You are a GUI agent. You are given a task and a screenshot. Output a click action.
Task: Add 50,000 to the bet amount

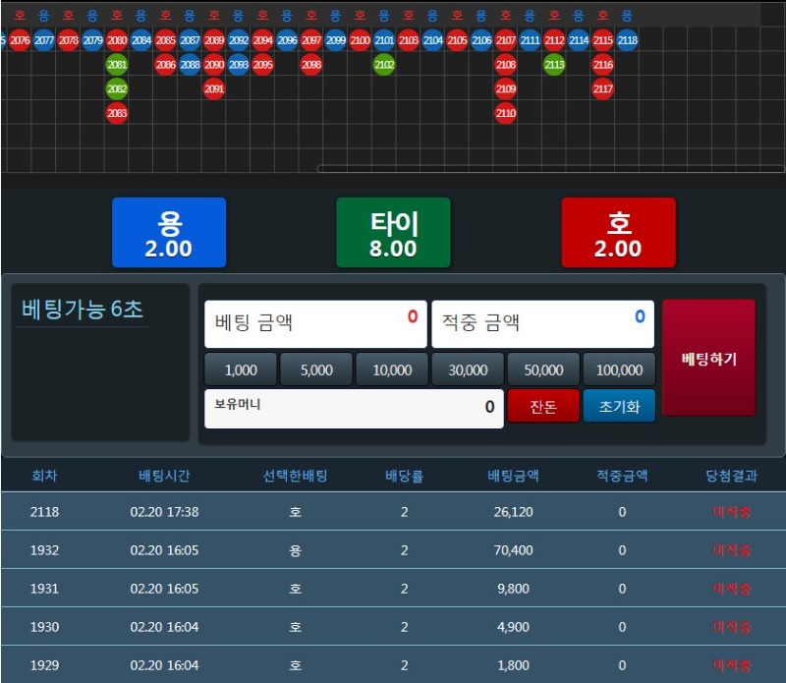click(x=543, y=370)
